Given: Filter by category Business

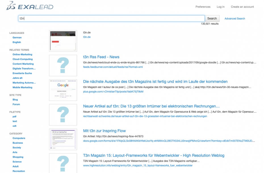Looking at the screenshot, I should tap(18, 143).
